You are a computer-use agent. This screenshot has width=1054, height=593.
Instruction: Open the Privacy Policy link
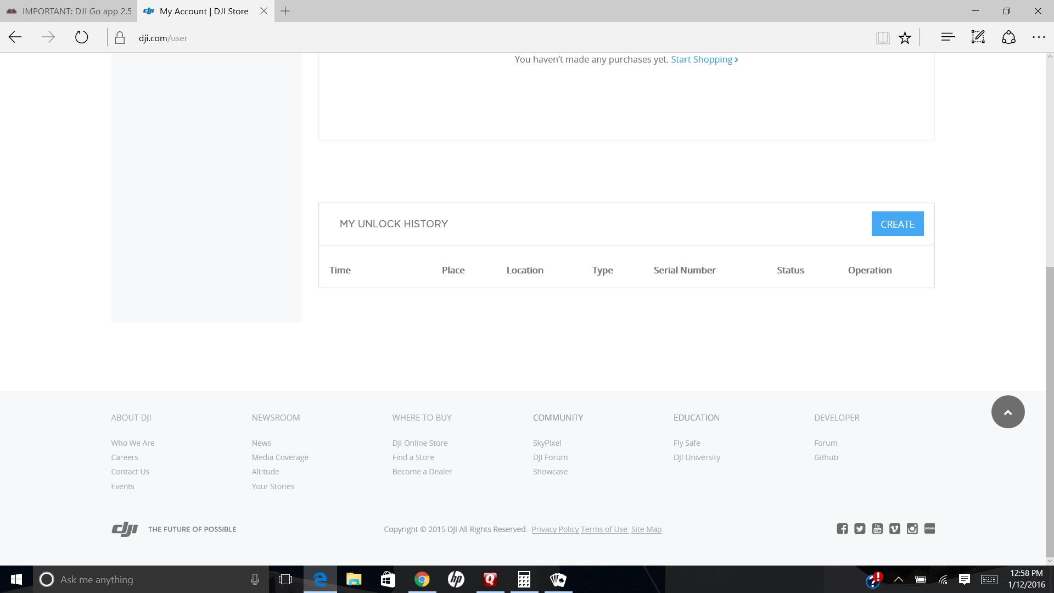(555, 529)
